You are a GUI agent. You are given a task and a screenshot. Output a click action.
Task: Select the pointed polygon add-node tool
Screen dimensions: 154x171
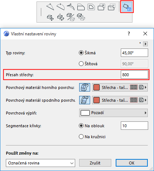[x=50, y=7]
